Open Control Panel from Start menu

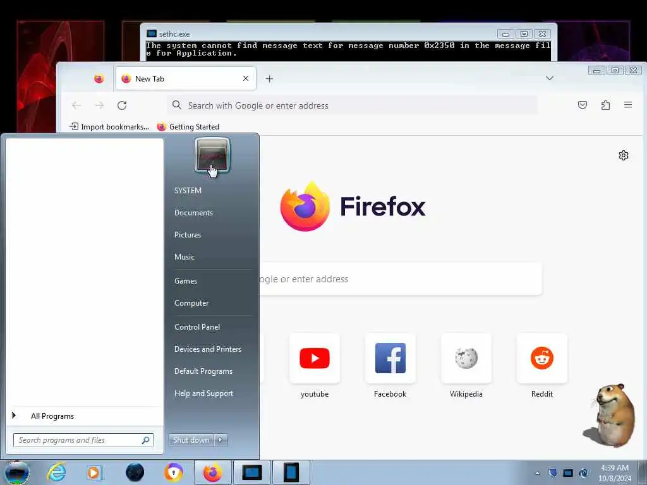point(197,327)
